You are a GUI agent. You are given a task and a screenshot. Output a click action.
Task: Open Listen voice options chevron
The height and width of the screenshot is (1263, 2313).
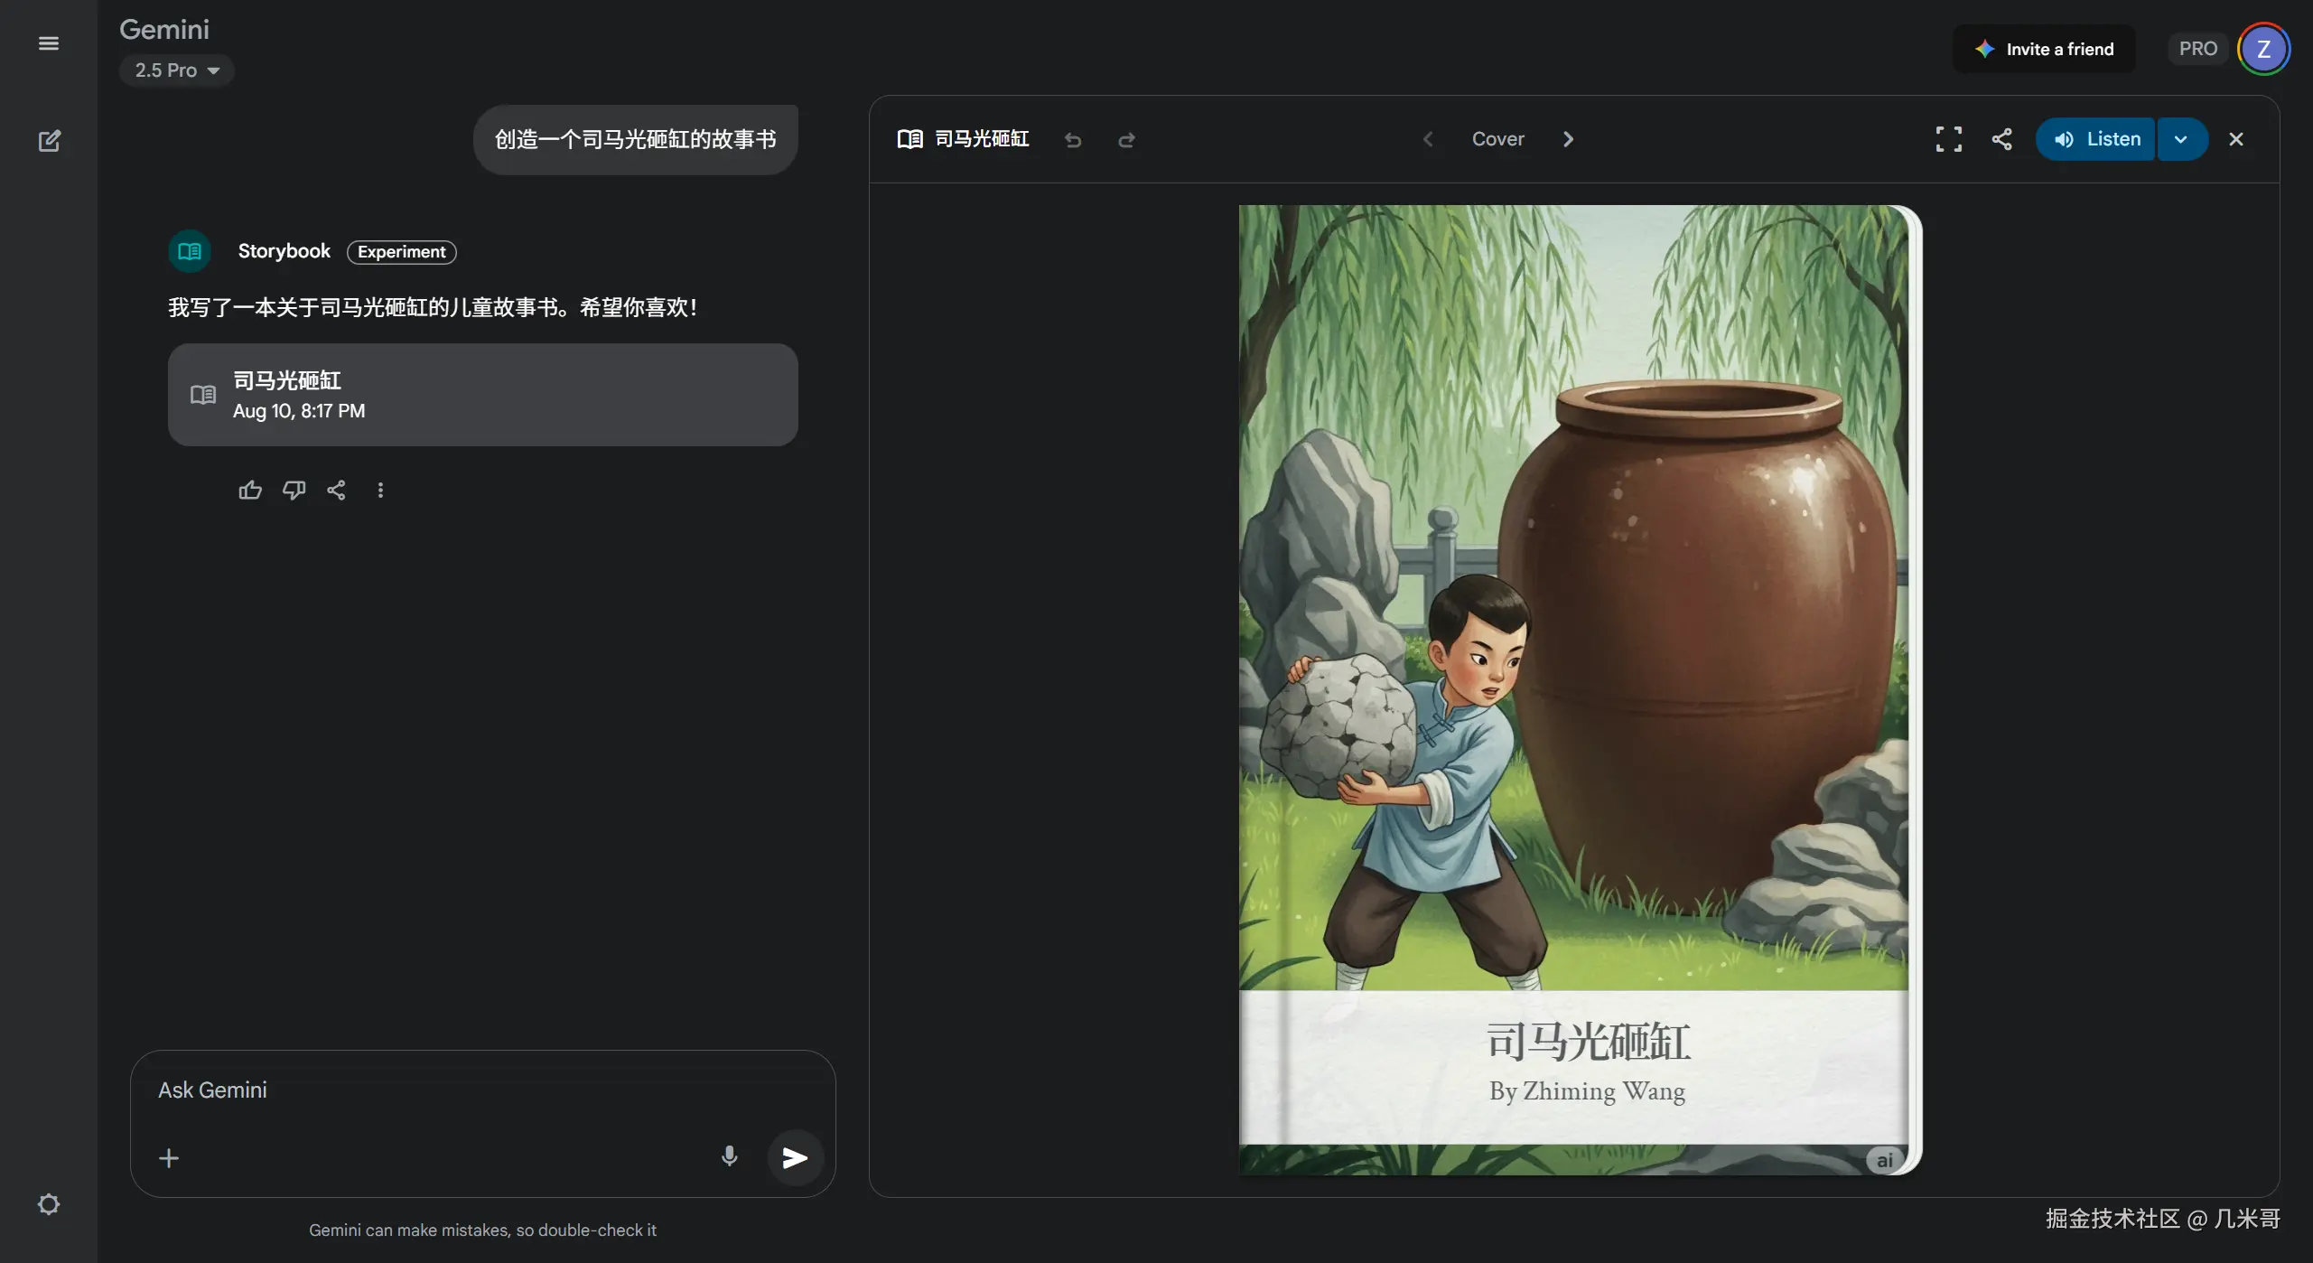click(x=2180, y=138)
